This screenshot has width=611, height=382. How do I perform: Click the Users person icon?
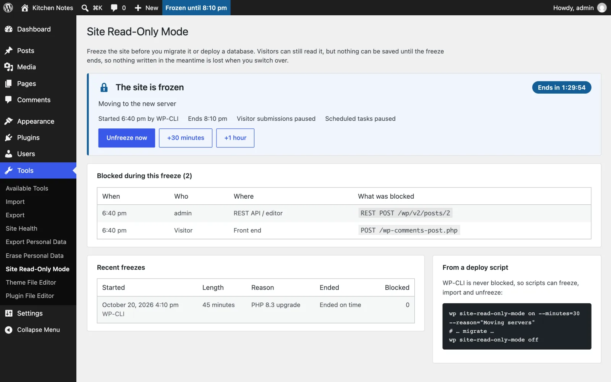pyautogui.click(x=9, y=154)
